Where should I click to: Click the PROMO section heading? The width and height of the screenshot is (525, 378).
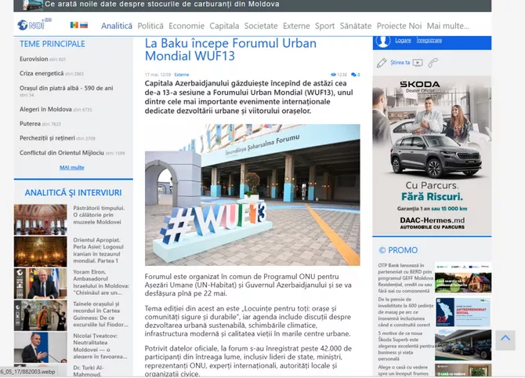pos(398,250)
